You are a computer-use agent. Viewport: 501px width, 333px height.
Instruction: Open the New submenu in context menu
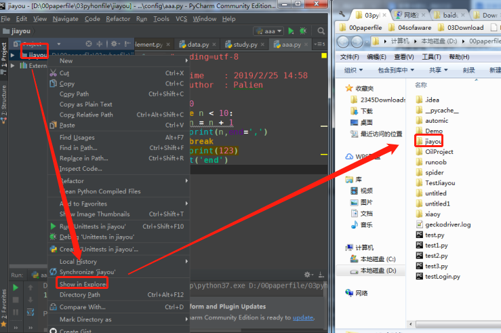click(x=119, y=61)
